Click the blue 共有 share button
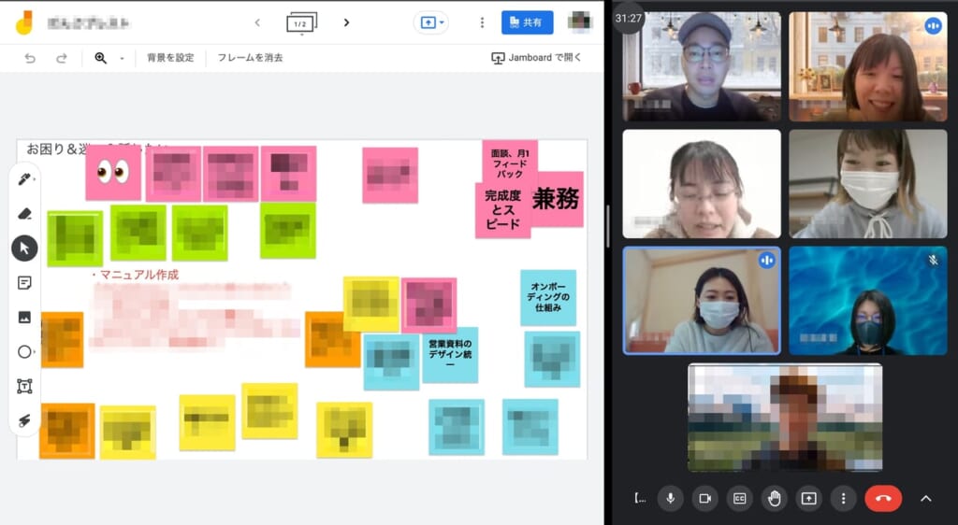Viewport: 958px width, 525px height. [528, 22]
